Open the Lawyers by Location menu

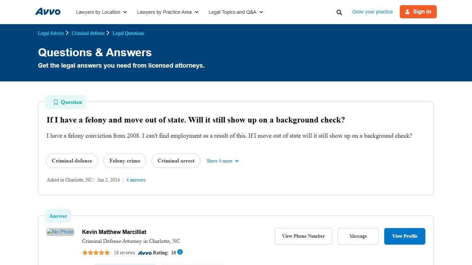pyautogui.click(x=98, y=12)
